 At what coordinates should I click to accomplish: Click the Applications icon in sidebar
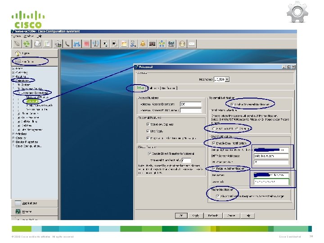(18, 203)
